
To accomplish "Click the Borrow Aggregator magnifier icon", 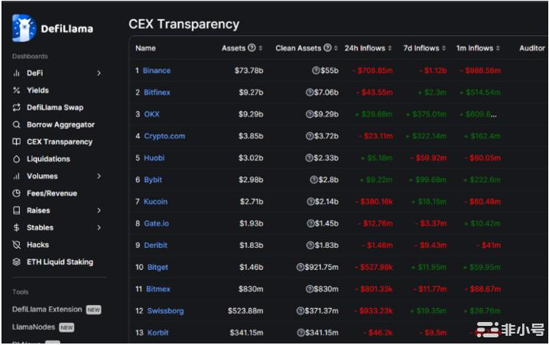I will [17, 125].
